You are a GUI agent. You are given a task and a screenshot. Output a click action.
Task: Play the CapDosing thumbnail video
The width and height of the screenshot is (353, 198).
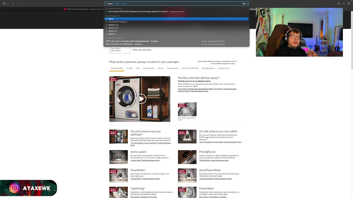coord(120,194)
